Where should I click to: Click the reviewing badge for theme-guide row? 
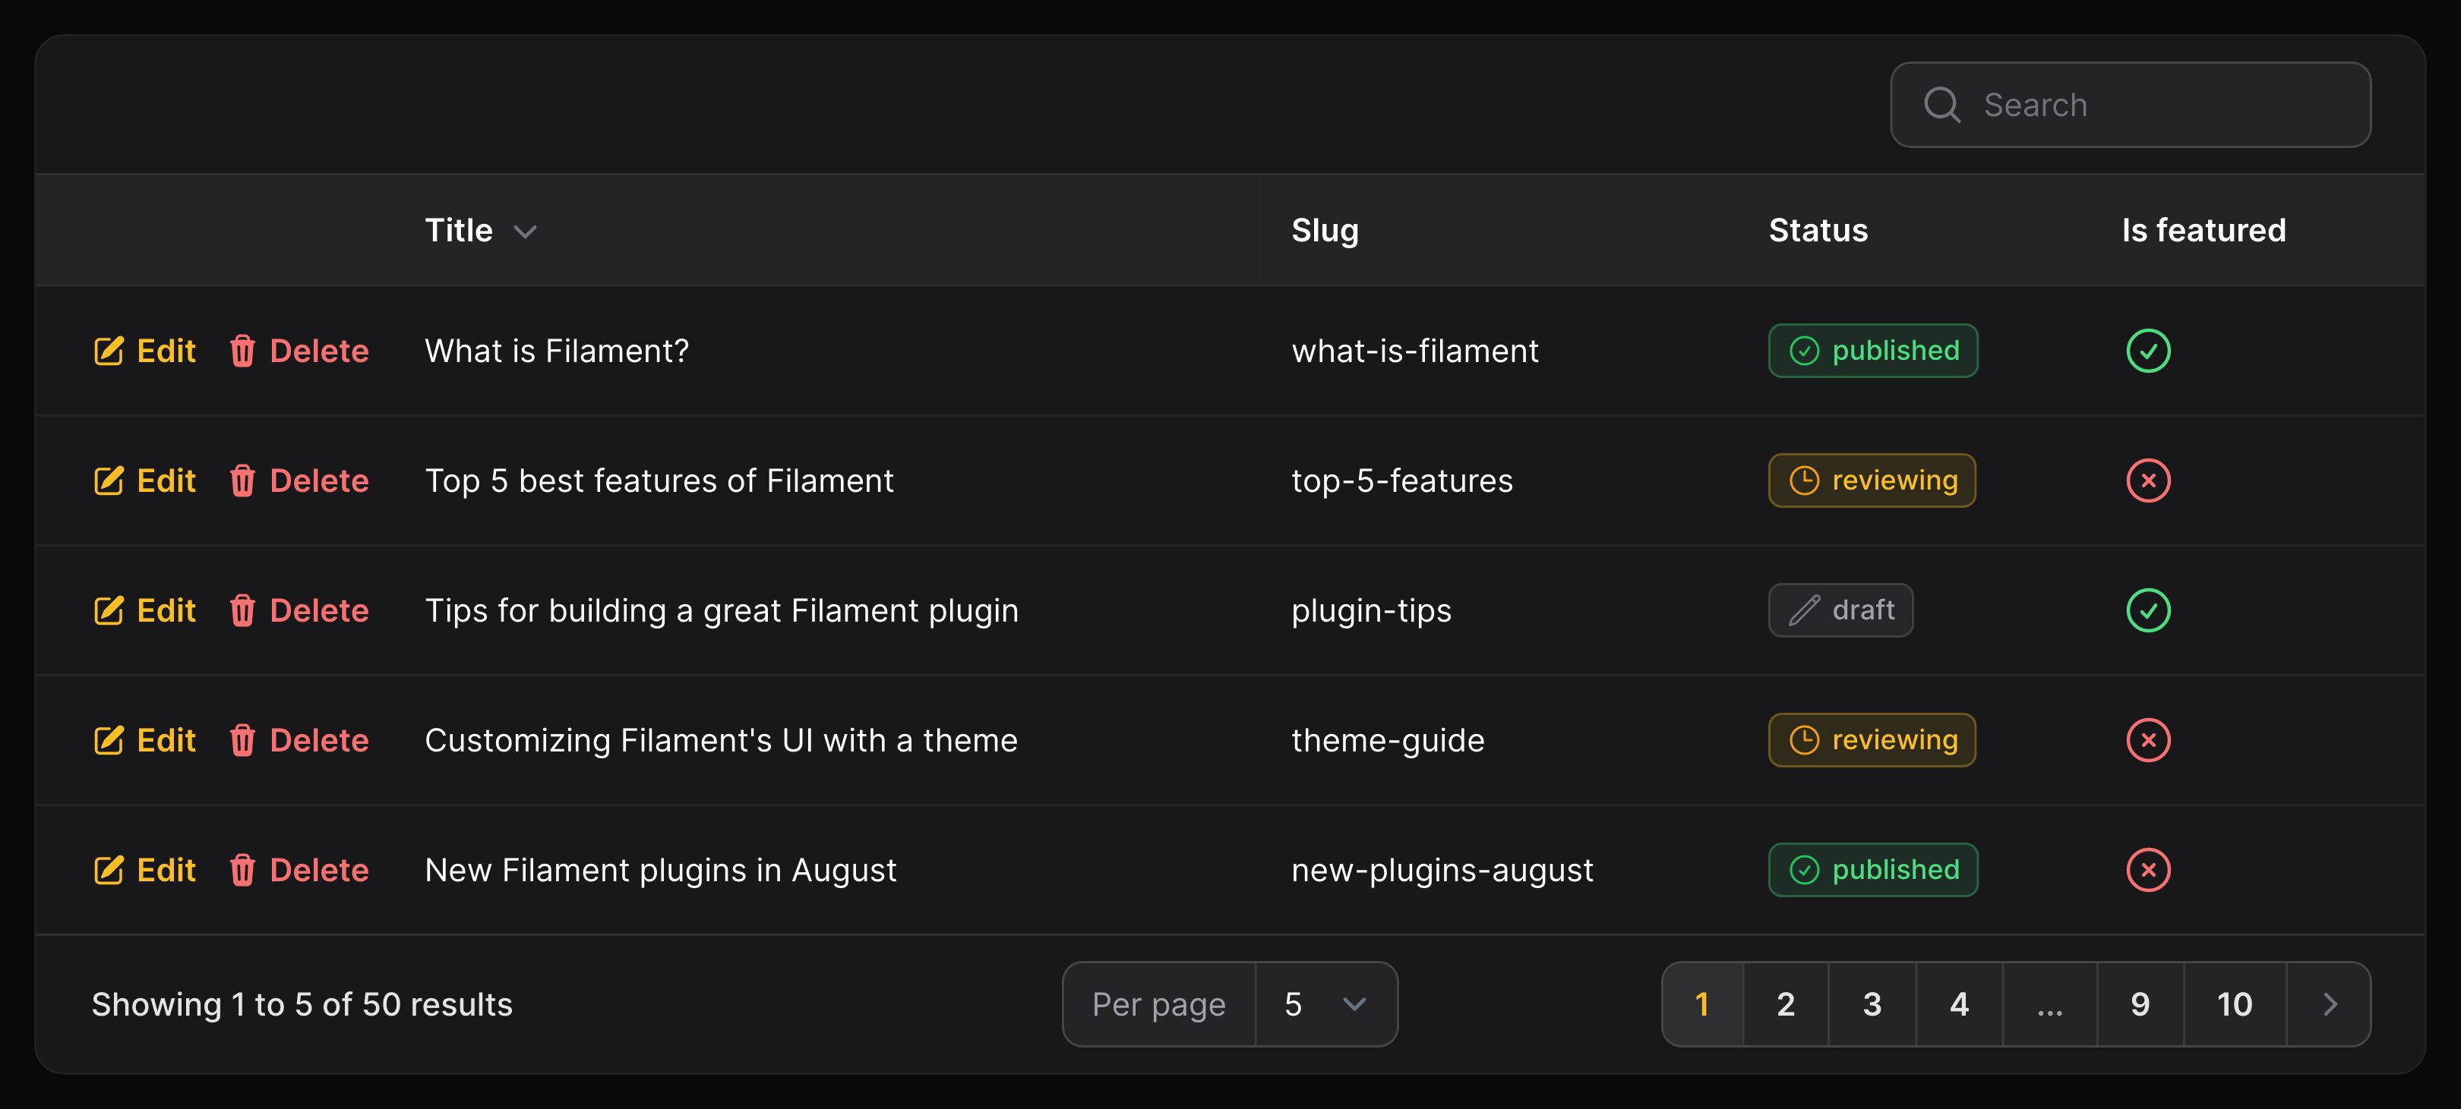[1872, 739]
